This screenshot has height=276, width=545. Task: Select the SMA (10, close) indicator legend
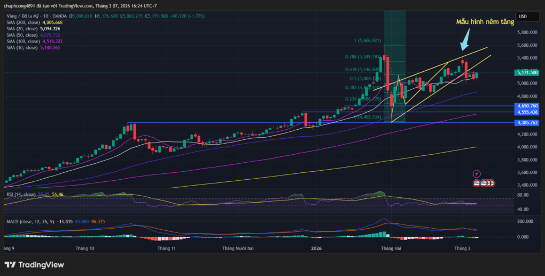point(24,48)
